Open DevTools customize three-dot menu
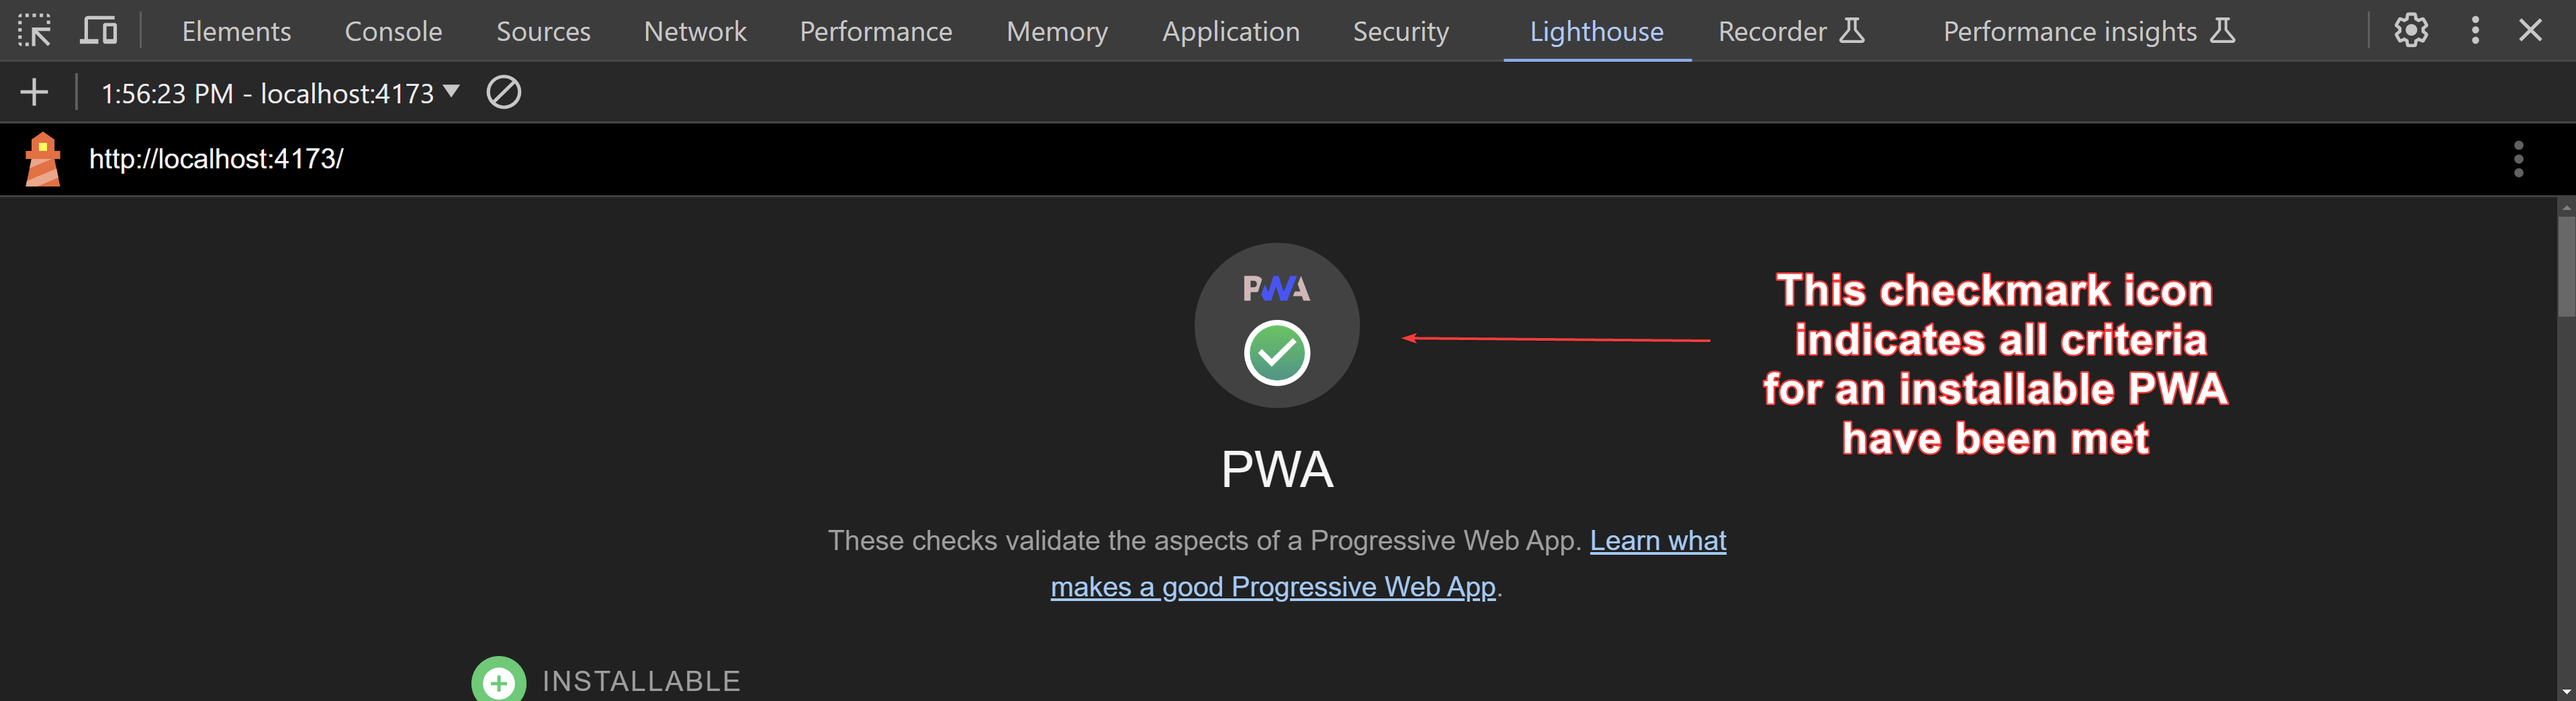 tap(2475, 31)
